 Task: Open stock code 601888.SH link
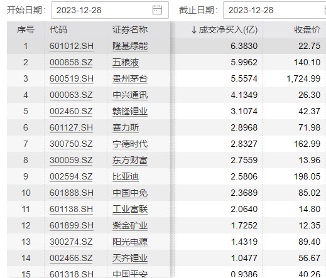coord(72,193)
